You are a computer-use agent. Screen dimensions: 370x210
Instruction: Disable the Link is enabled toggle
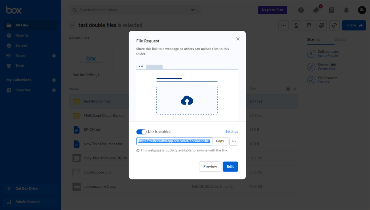142,132
